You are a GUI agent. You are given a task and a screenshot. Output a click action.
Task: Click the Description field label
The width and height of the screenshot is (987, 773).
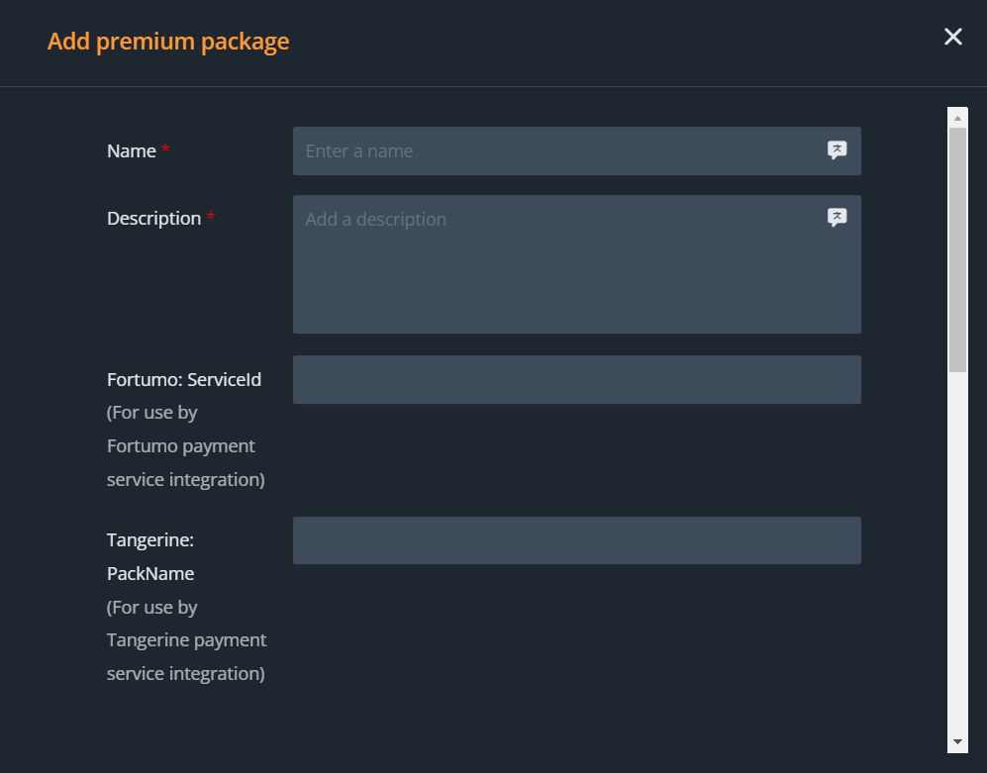153,219
